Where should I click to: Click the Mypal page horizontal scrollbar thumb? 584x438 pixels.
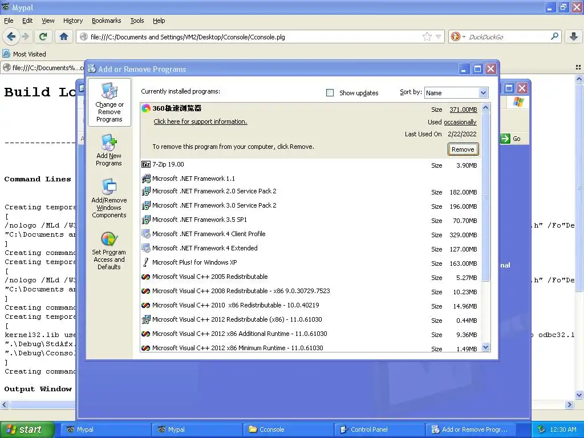[44, 404]
